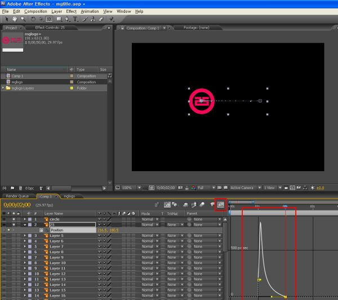Click viewer current time 0;00;02;00 button
This screenshot has height=300, width=338.
tap(165, 188)
